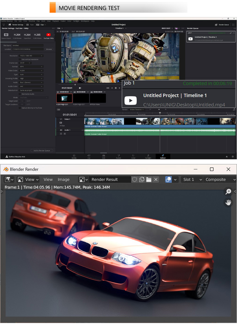This screenshot has height=324, width=237.
Task: Choose the Custom Export preset icon
Action: (x=6, y=35)
